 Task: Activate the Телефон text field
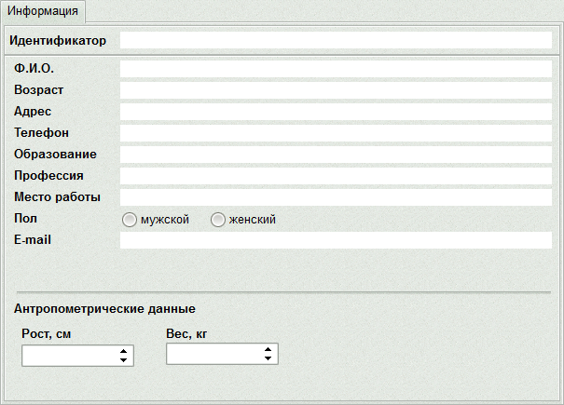pyautogui.click(x=336, y=133)
